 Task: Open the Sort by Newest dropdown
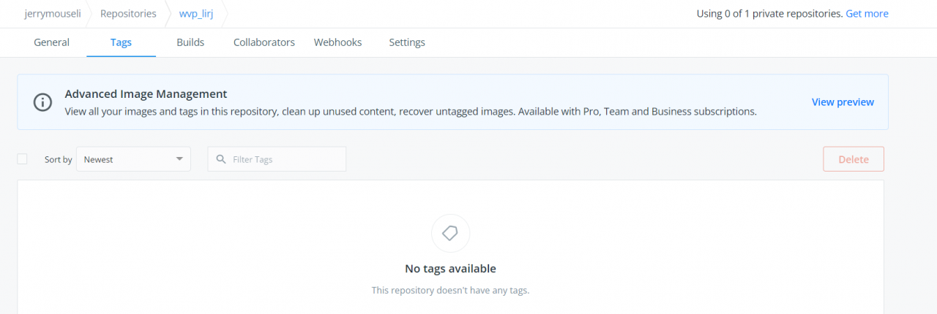133,159
